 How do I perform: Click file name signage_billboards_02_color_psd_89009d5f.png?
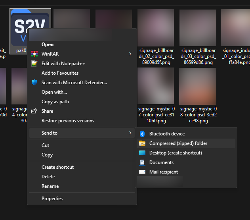156,56
